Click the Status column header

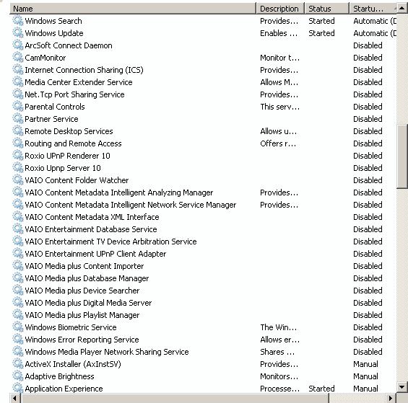pyautogui.click(x=326, y=9)
